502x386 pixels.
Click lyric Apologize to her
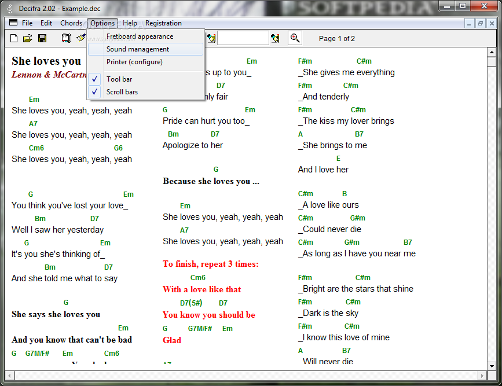click(193, 145)
